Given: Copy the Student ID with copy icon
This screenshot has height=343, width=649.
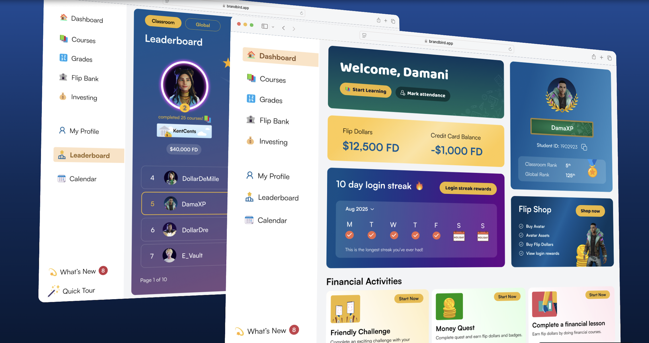Looking at the screenshot, I should point(584,147).
